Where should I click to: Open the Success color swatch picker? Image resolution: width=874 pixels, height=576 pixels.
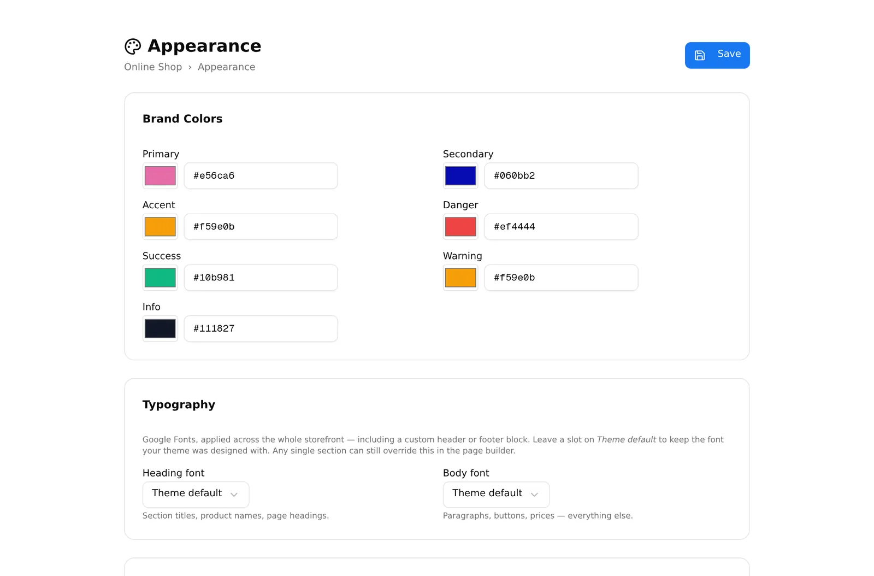[x=160, y=278]
